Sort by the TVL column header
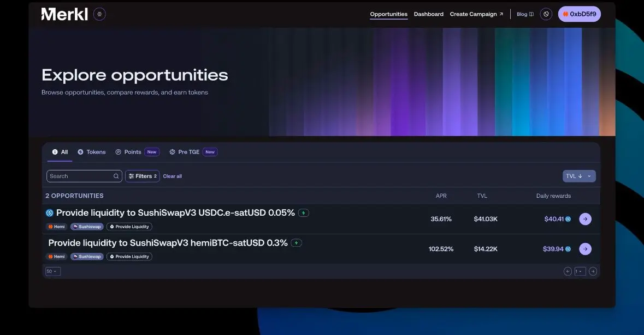644x335 pixels. 482,196
